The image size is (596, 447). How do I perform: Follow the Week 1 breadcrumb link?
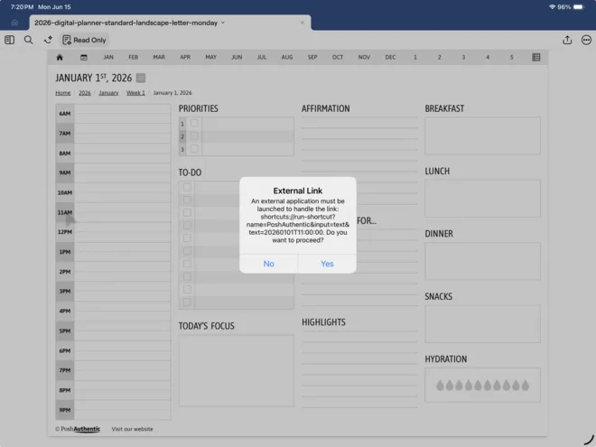pos(135,93)
